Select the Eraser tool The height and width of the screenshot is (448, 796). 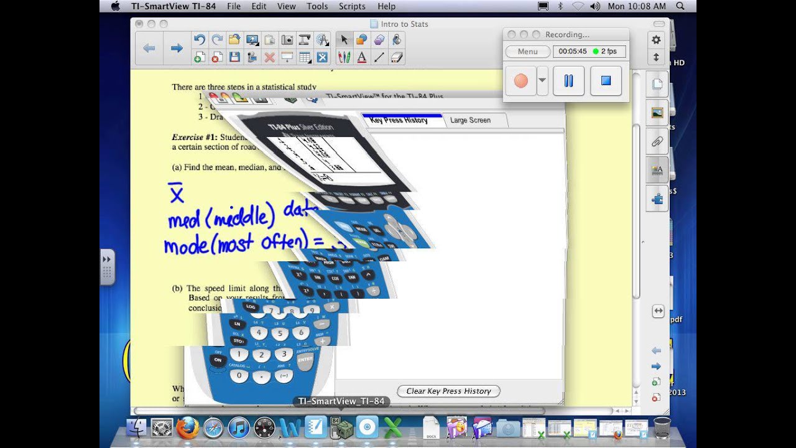pyautogui.click(x=396, y=57)
